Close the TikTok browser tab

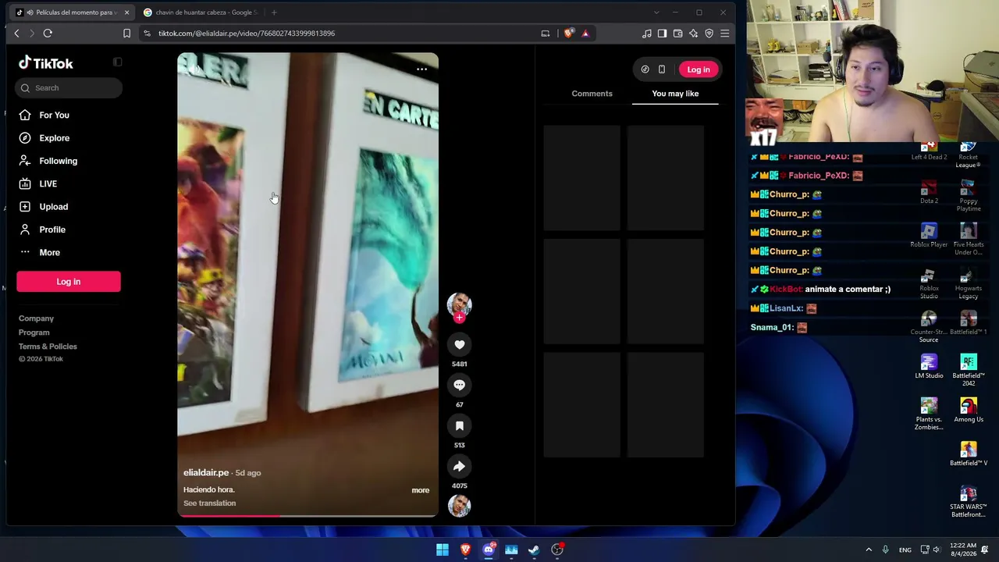click(126, 12)
